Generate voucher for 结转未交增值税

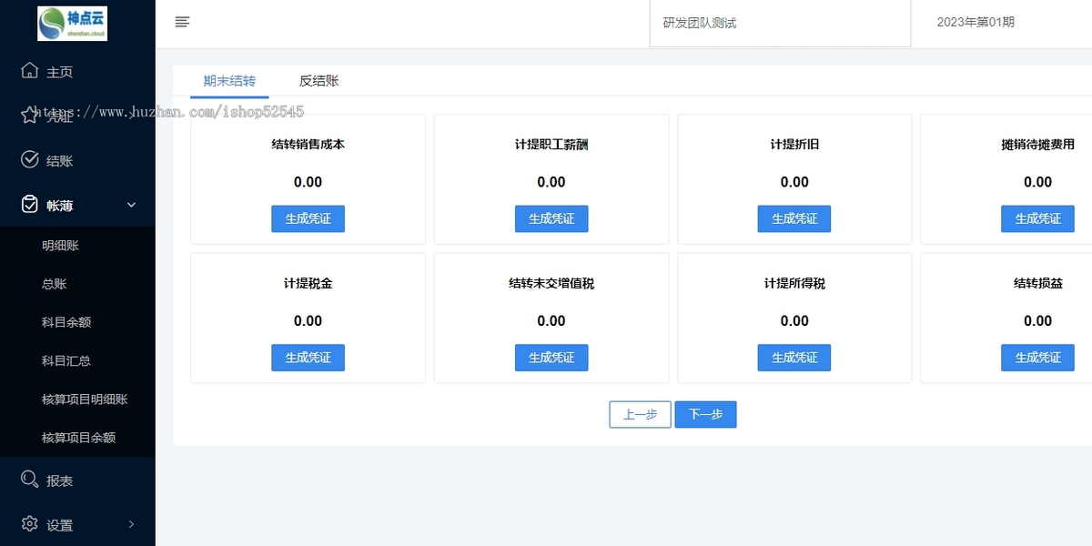click(551, 358)
